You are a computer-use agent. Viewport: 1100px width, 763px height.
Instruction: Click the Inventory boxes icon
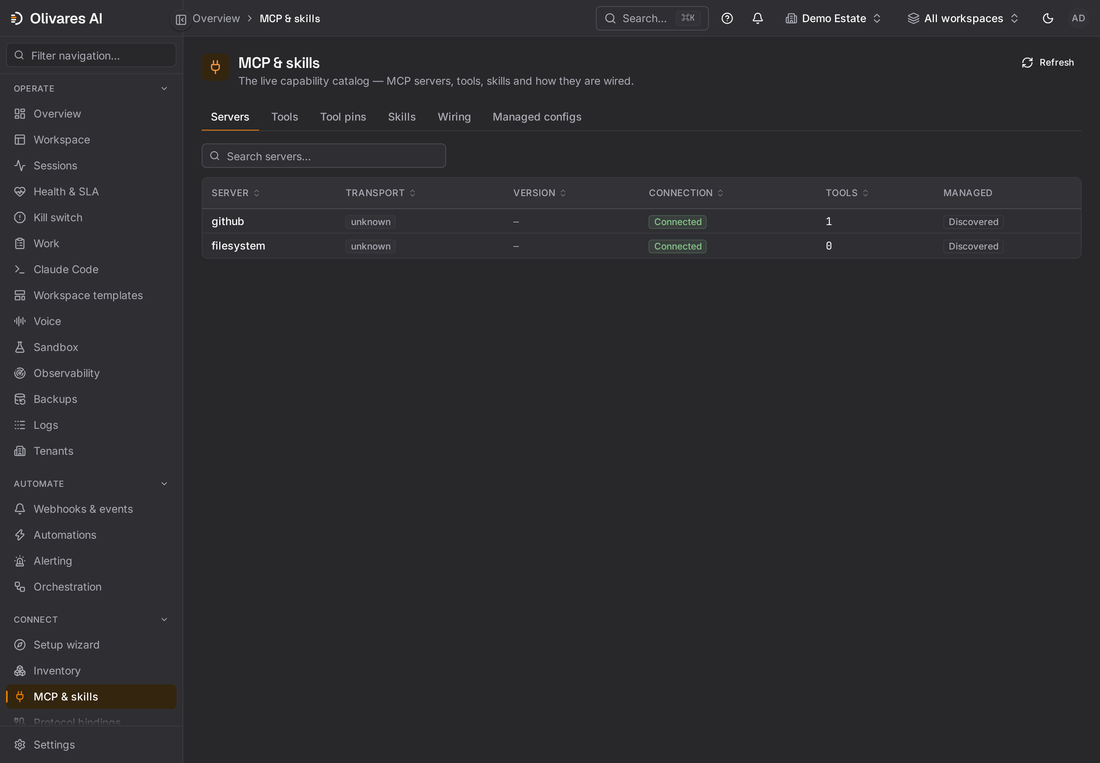tap(19, 670)
